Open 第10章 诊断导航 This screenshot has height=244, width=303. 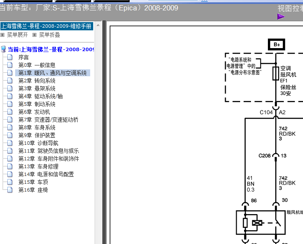(38, 143)
